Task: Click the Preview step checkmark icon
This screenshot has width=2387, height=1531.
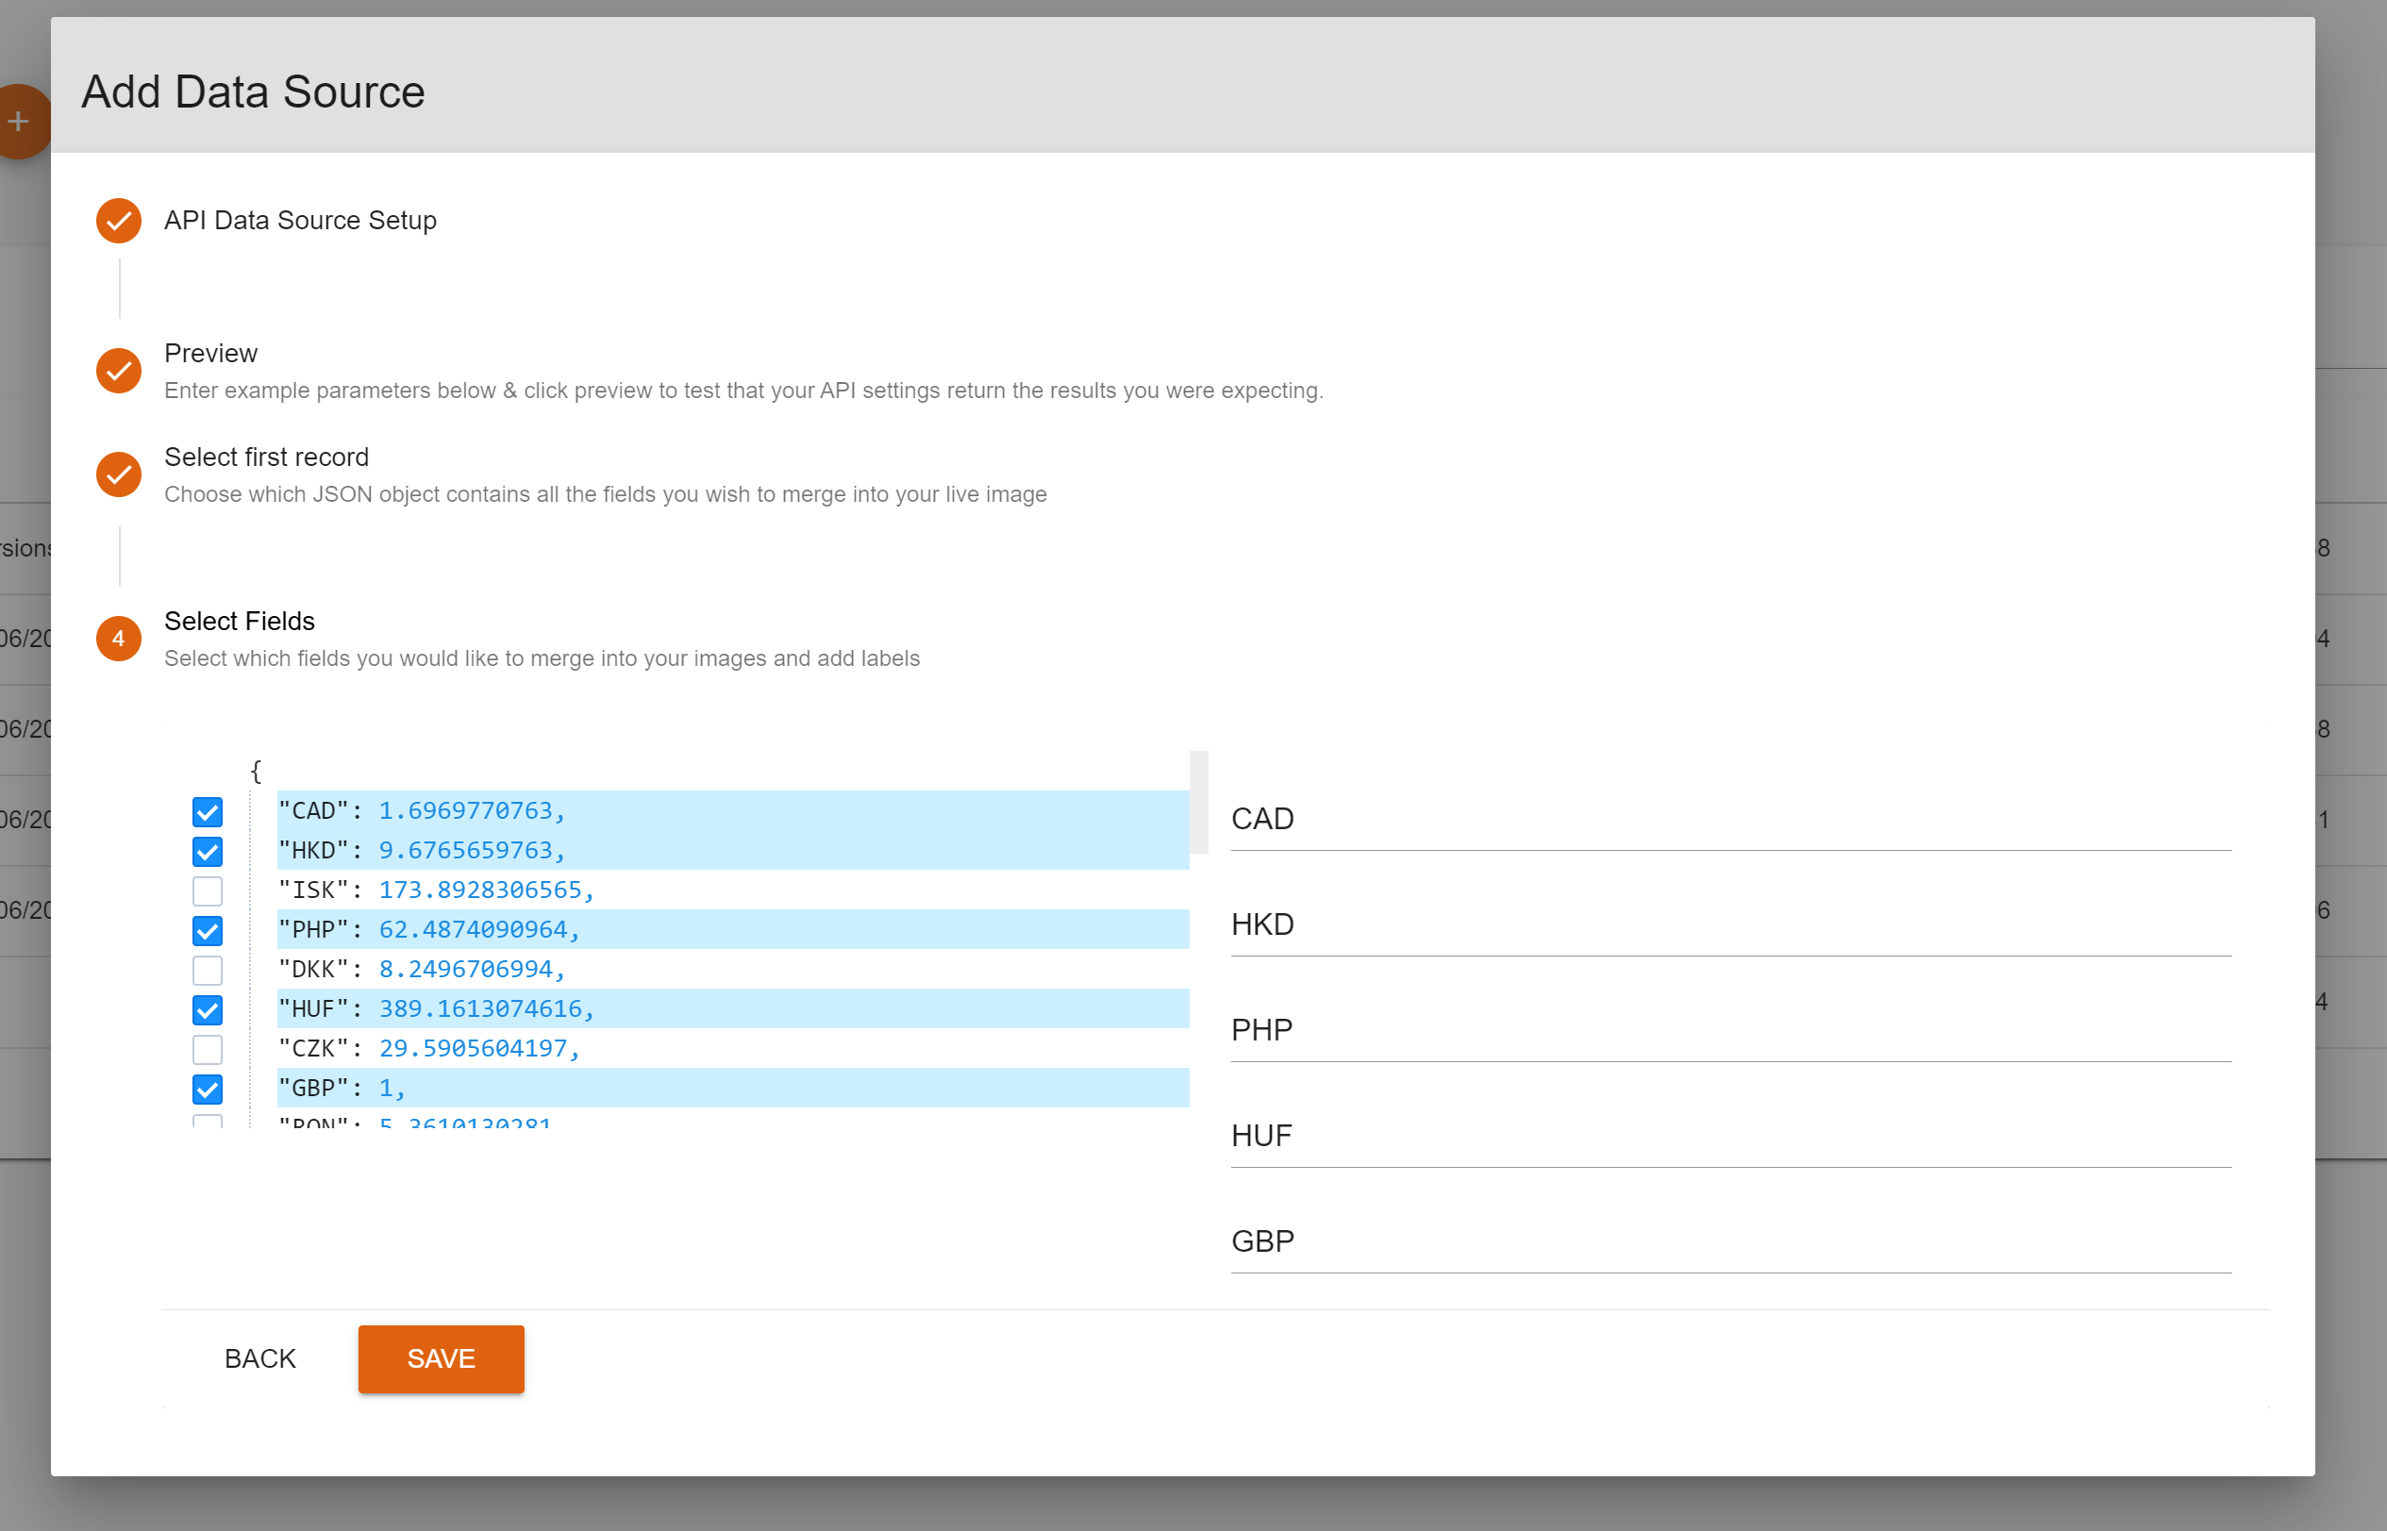Action: 118,371
